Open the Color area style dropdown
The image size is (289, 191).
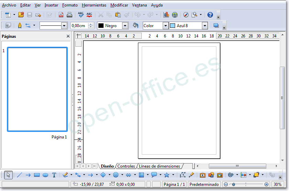[x=166, y=25]
